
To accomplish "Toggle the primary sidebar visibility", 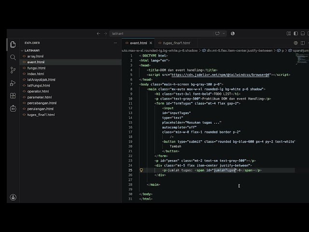I will 295,33.
